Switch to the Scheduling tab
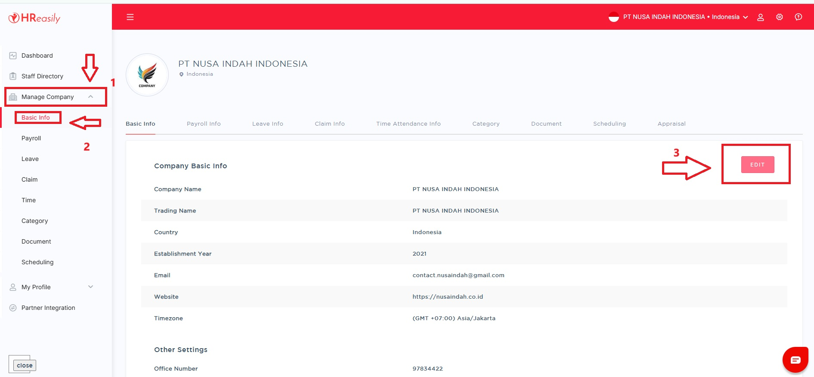Screen dimensions: 814x377 click(610, 124)
